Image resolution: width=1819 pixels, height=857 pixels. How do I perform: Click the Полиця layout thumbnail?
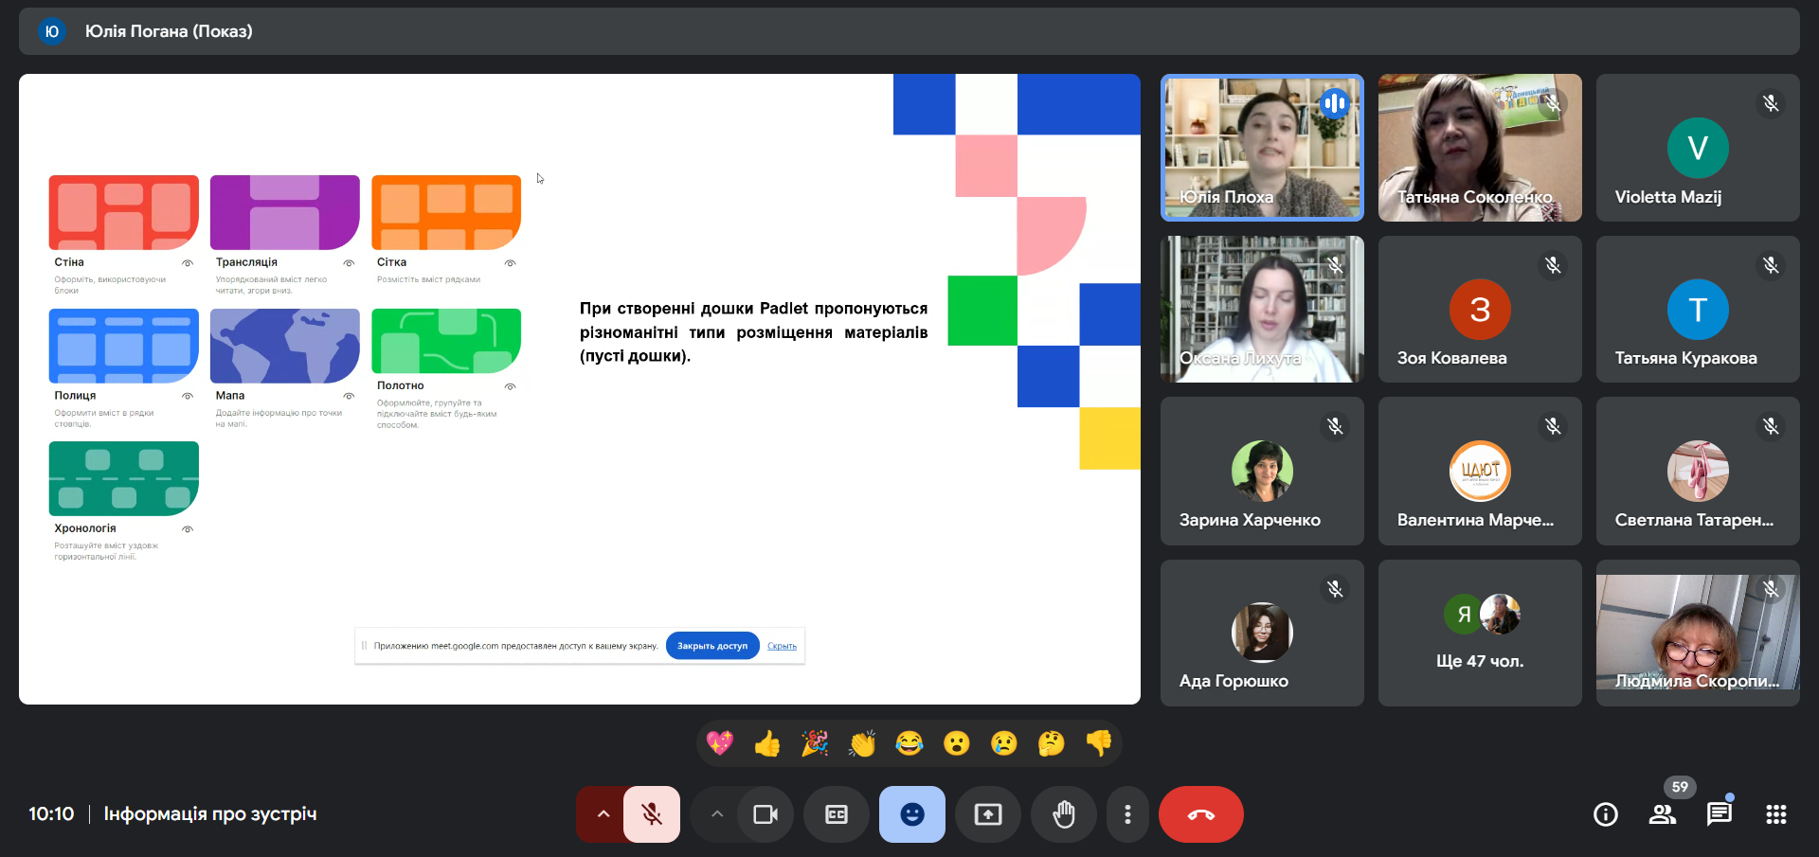click(123, 346)
